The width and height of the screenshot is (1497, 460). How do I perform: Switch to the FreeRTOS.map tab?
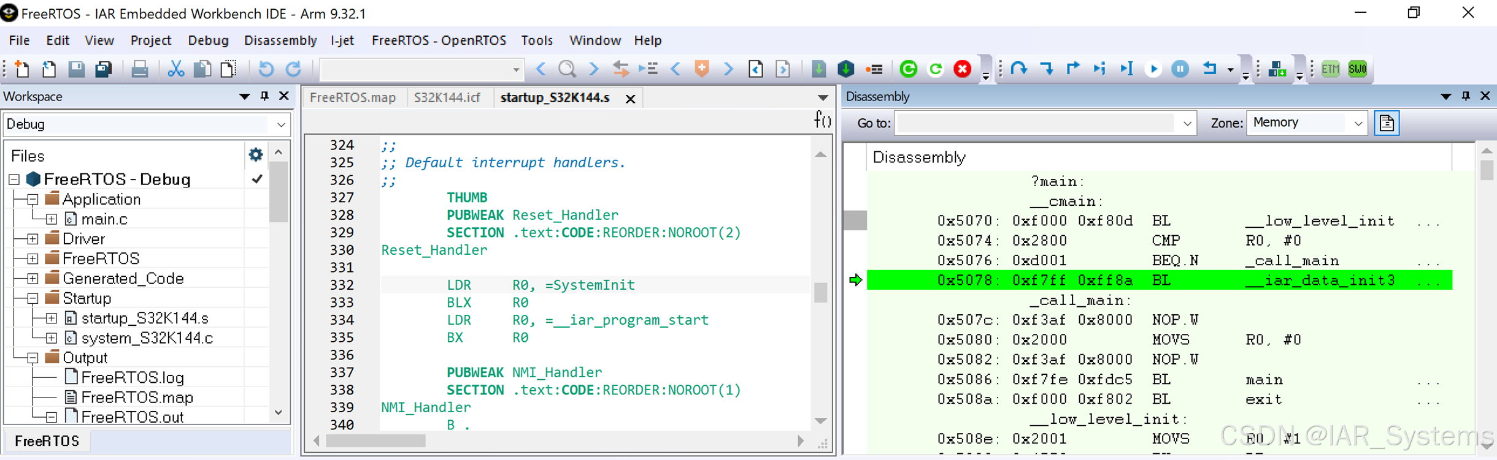pos(353,98)
